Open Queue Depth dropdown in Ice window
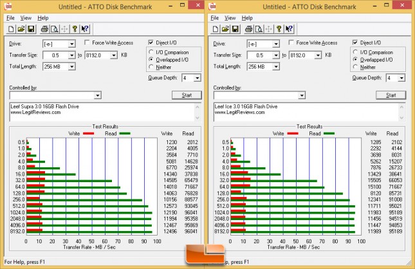 click(x=401, y=78)
